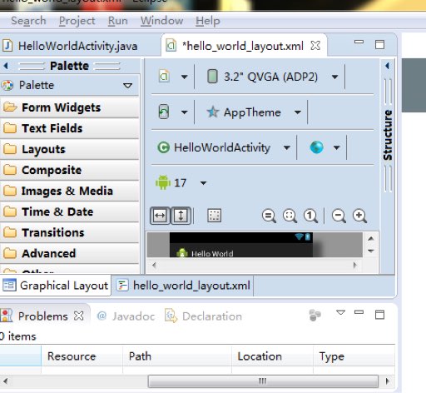The width and height of the screenshot is (426, 393).
Task: Collapse the Palette panel with left arrow
Action: click(6, 66)
